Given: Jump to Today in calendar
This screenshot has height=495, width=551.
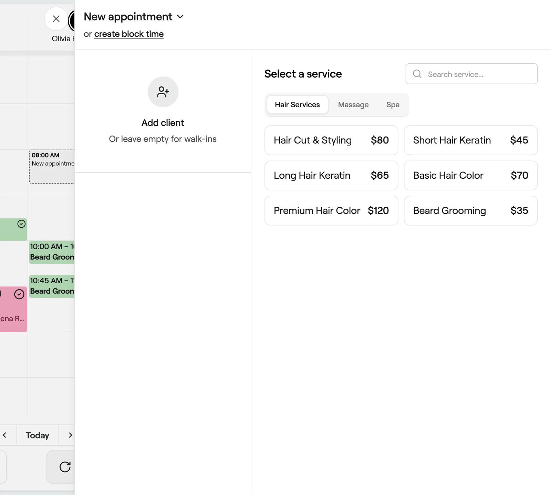Looking at the screenshot, I should pyautogui.click(x=38, y=435).
